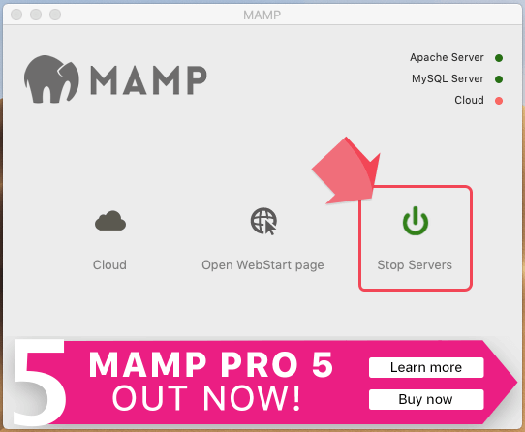Image resolution: width=525 pixels, height=432 pixels.
Task: Click the large white 5 on banner
Action: (x=39, y=382)
